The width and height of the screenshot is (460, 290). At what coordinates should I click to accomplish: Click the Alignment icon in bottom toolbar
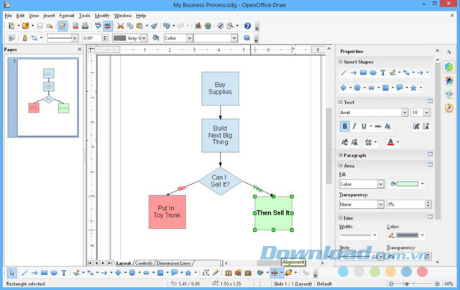[275, 273]
